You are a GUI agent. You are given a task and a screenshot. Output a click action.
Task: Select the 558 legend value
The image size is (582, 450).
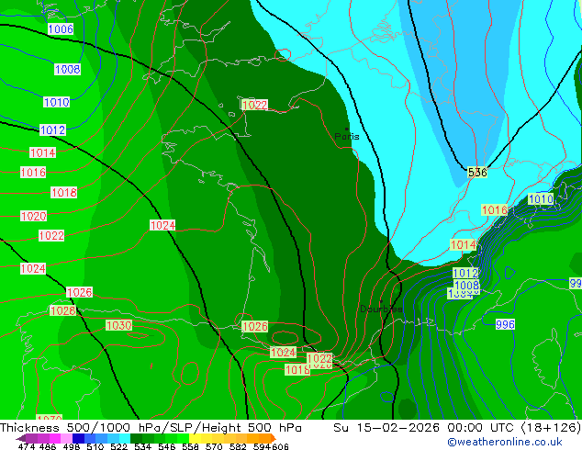[190, 446]
